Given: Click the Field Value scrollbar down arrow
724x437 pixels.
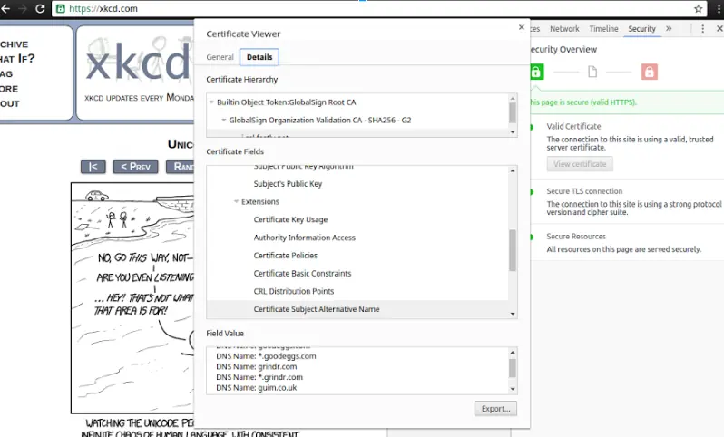Looking at the screenshot, I should click(513, 389).
